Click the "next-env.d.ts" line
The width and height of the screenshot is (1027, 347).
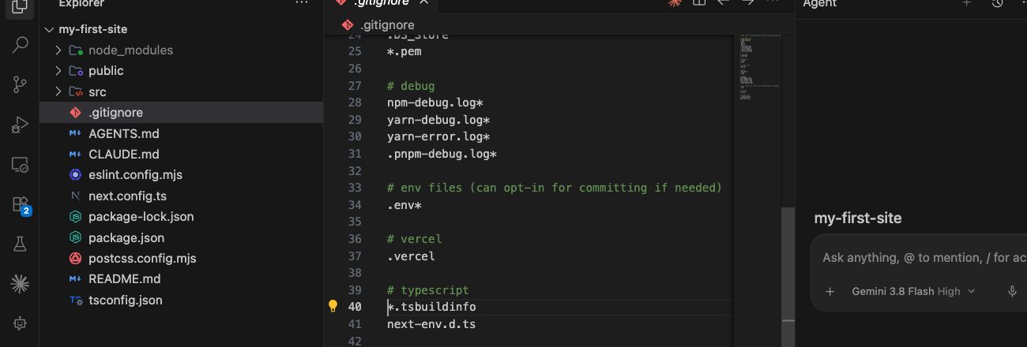[x=431, y=323]
